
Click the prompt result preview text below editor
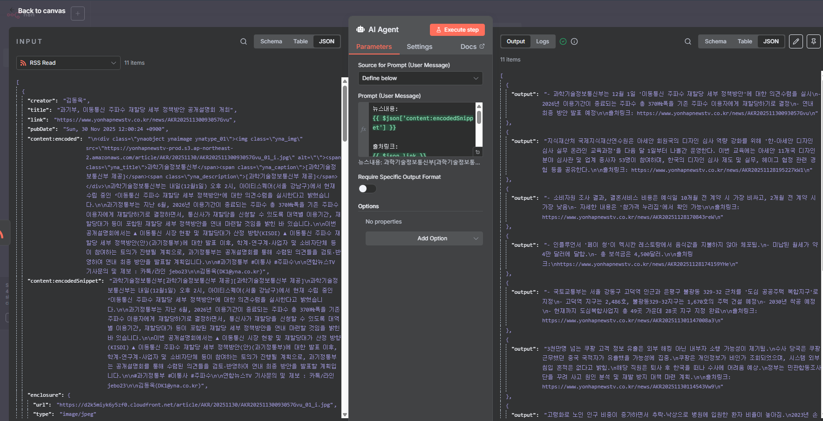[419, 162]
